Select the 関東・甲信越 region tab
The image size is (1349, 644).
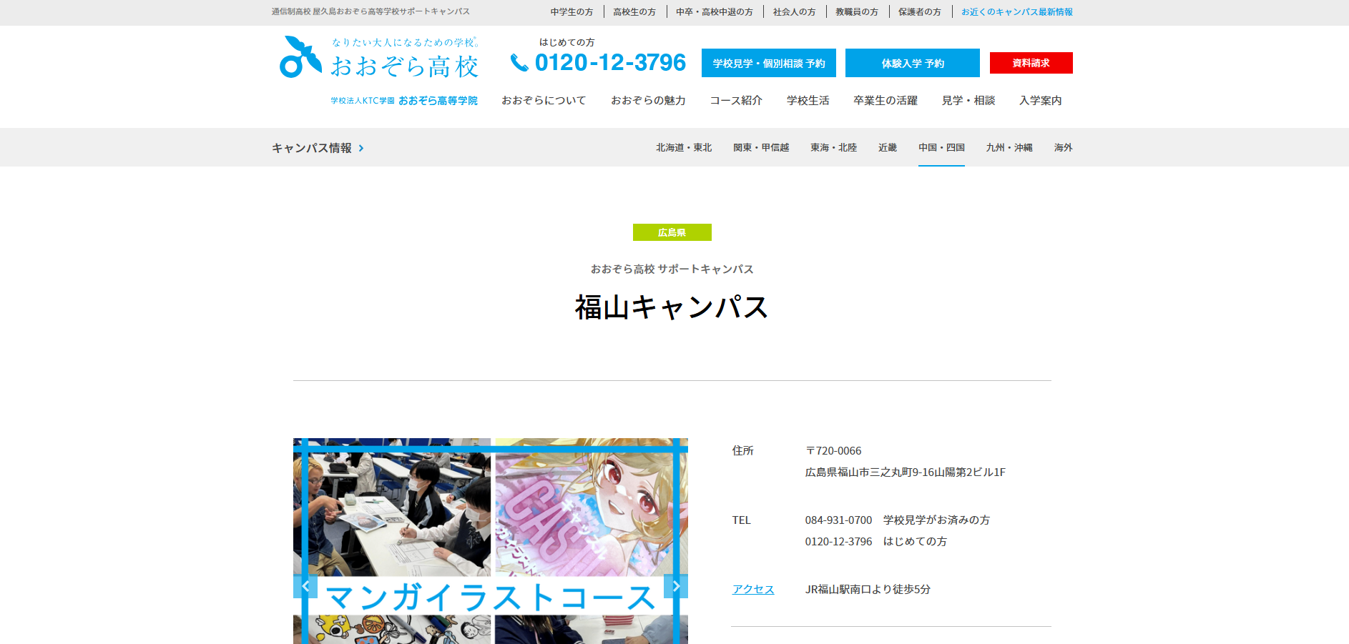coord(761,148)
